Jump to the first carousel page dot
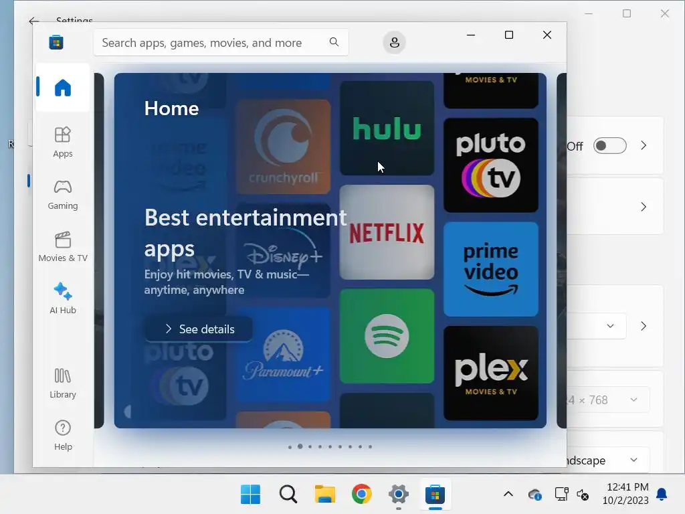685x514 pixels. [290, 446]
